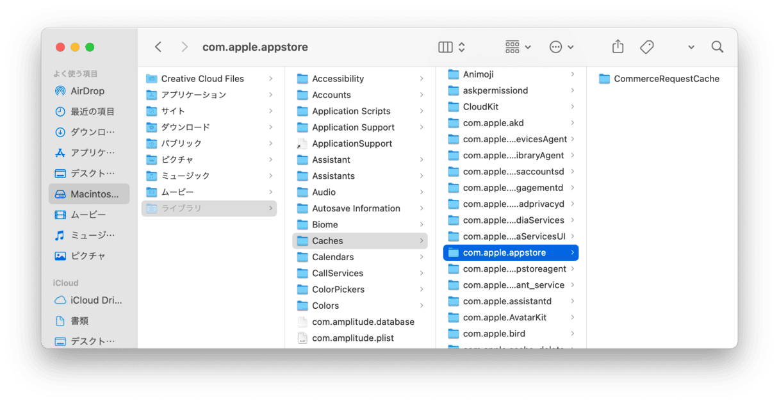Go forward with the right chevron button
779x403 pixels.
(x=184, y=47)
